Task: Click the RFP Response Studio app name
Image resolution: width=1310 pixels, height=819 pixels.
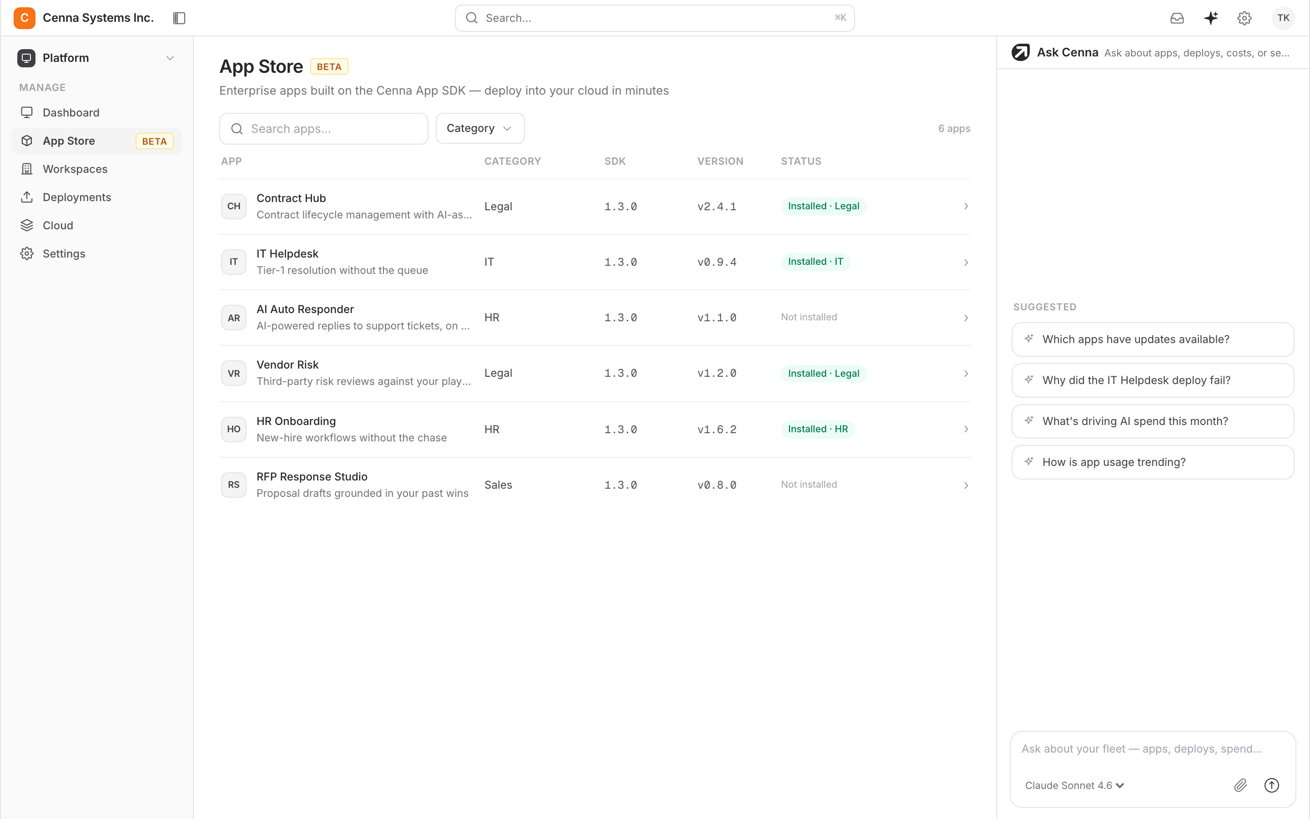Action: [312, 477]
